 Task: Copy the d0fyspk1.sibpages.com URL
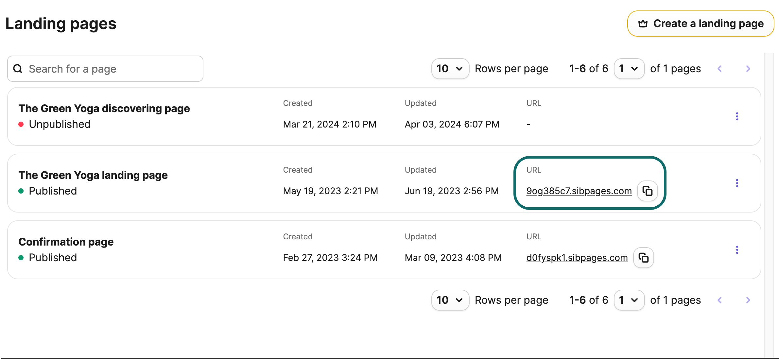(x=643, y=258)
